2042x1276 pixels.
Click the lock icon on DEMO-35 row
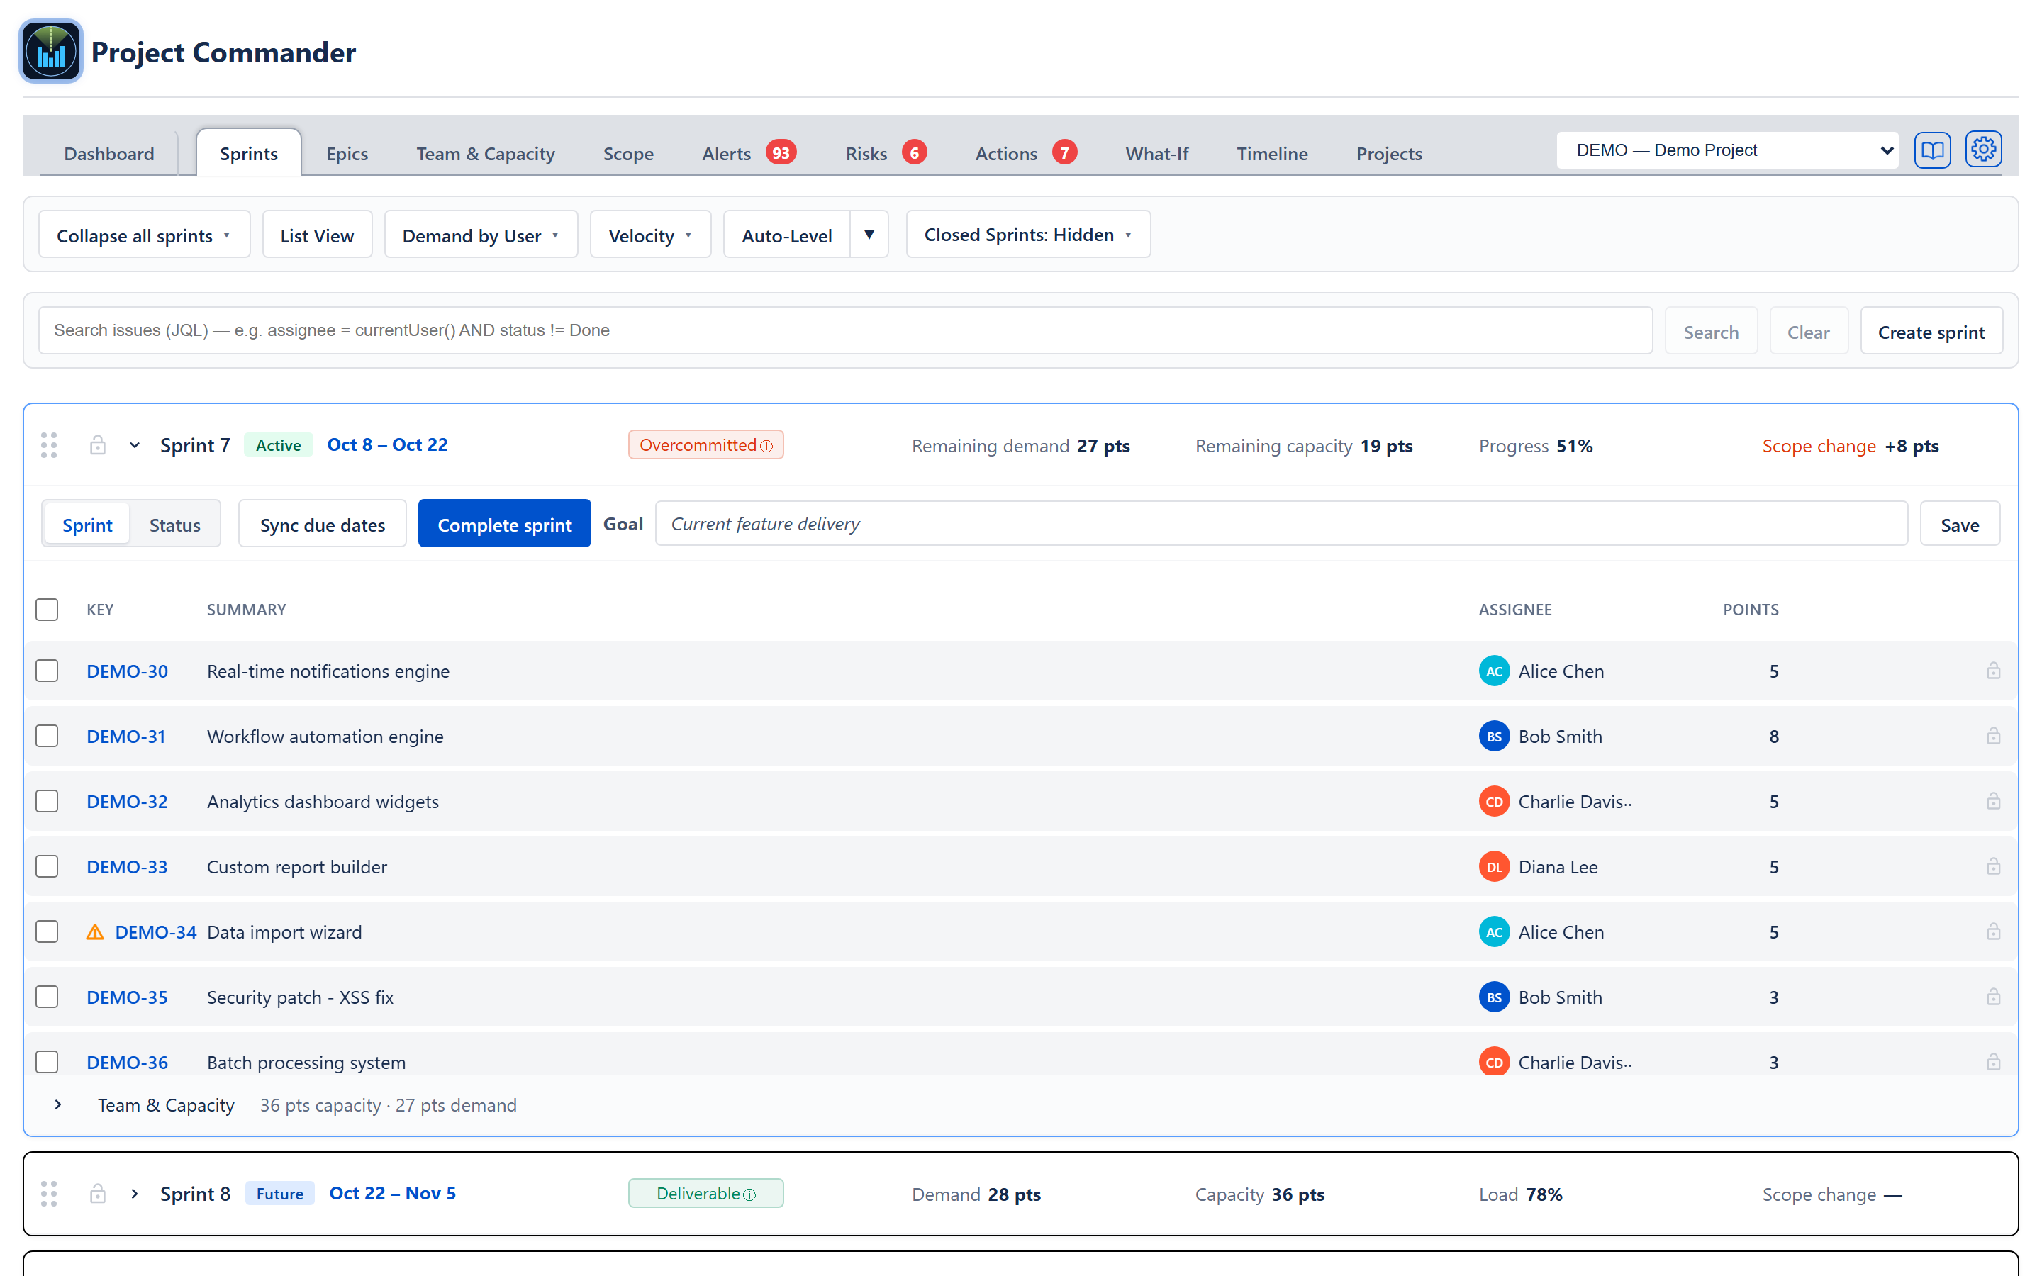[1993, 997]
